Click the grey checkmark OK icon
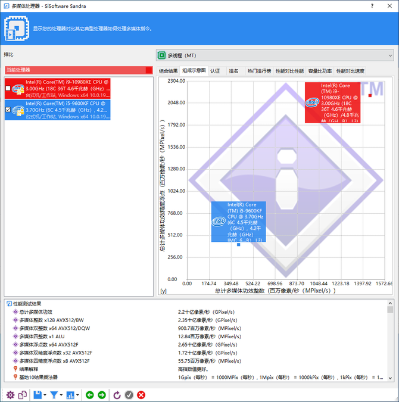 (x=129, y=395)
